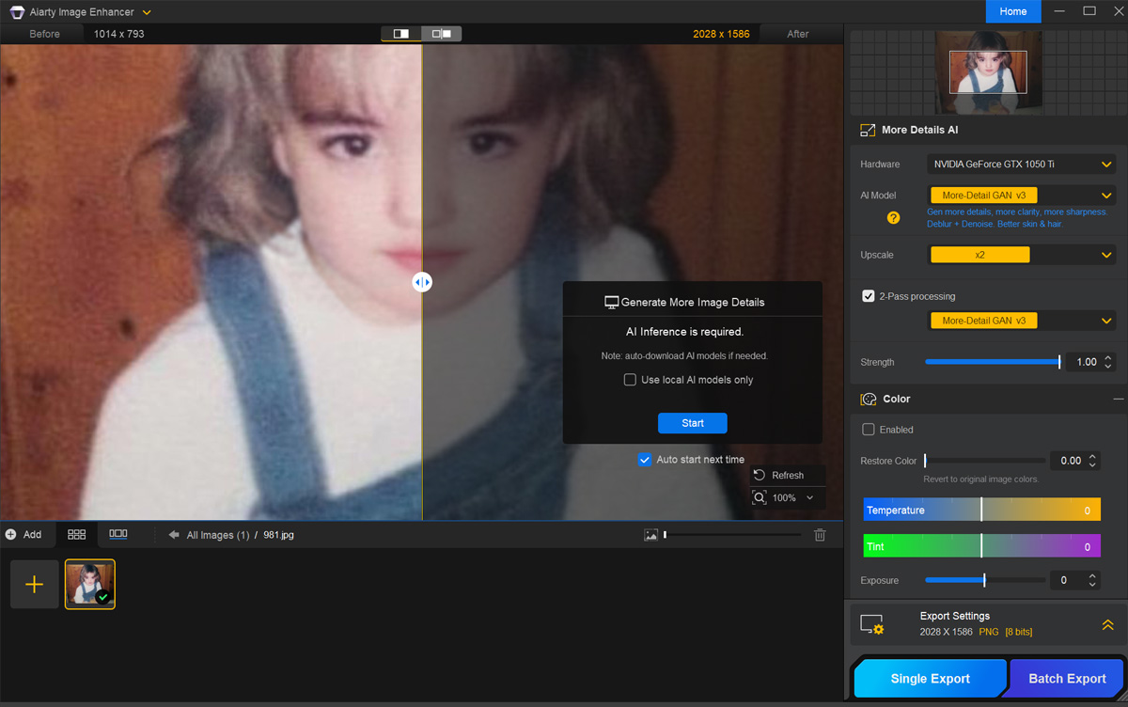Open the Home tab
This screenshot has width=1128, height=707.
click(x=1012, y=11)
